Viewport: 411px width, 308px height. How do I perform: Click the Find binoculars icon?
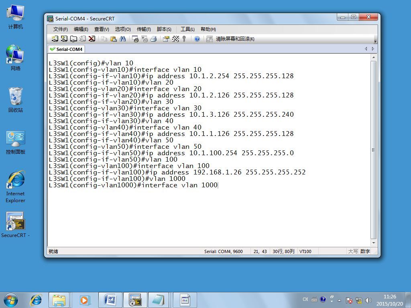123,39
